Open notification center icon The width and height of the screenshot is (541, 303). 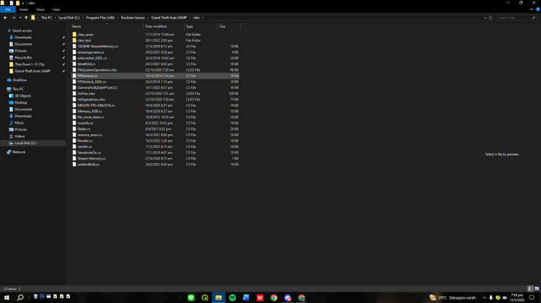click(x=532, y=298)
